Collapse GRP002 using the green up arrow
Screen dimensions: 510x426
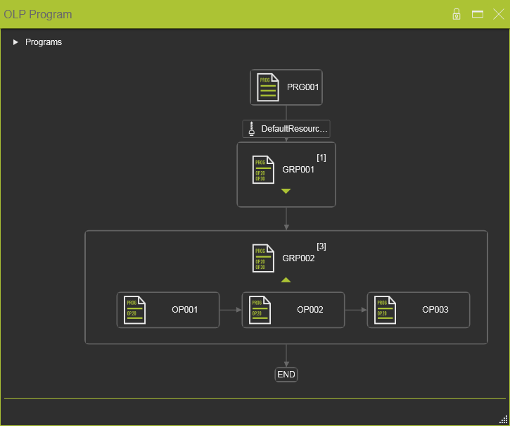(x=286, y=280)
